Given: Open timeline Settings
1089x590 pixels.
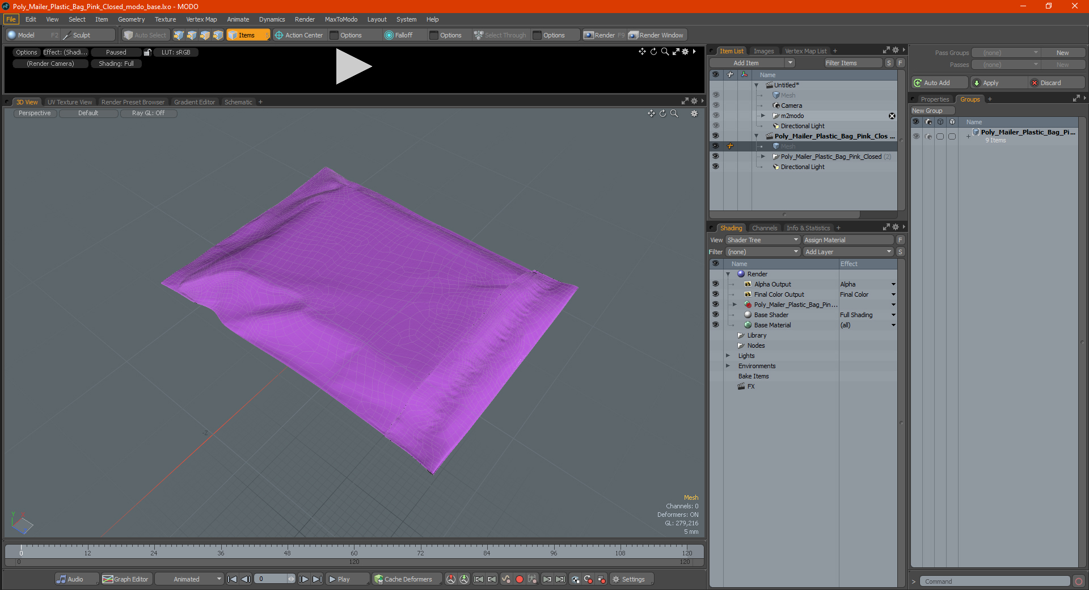Looking at the screenshot, I should tap(631, 579).
